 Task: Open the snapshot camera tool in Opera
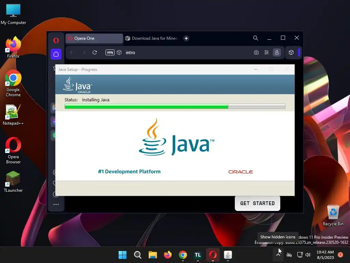(x=256, y=52)
